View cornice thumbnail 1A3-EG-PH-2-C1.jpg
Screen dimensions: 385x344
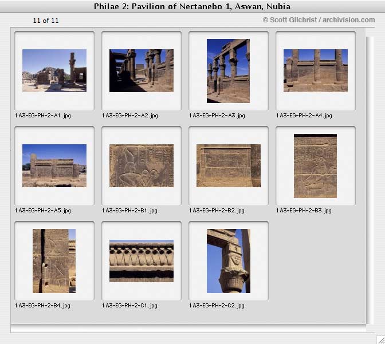click(x=142, y=261)
